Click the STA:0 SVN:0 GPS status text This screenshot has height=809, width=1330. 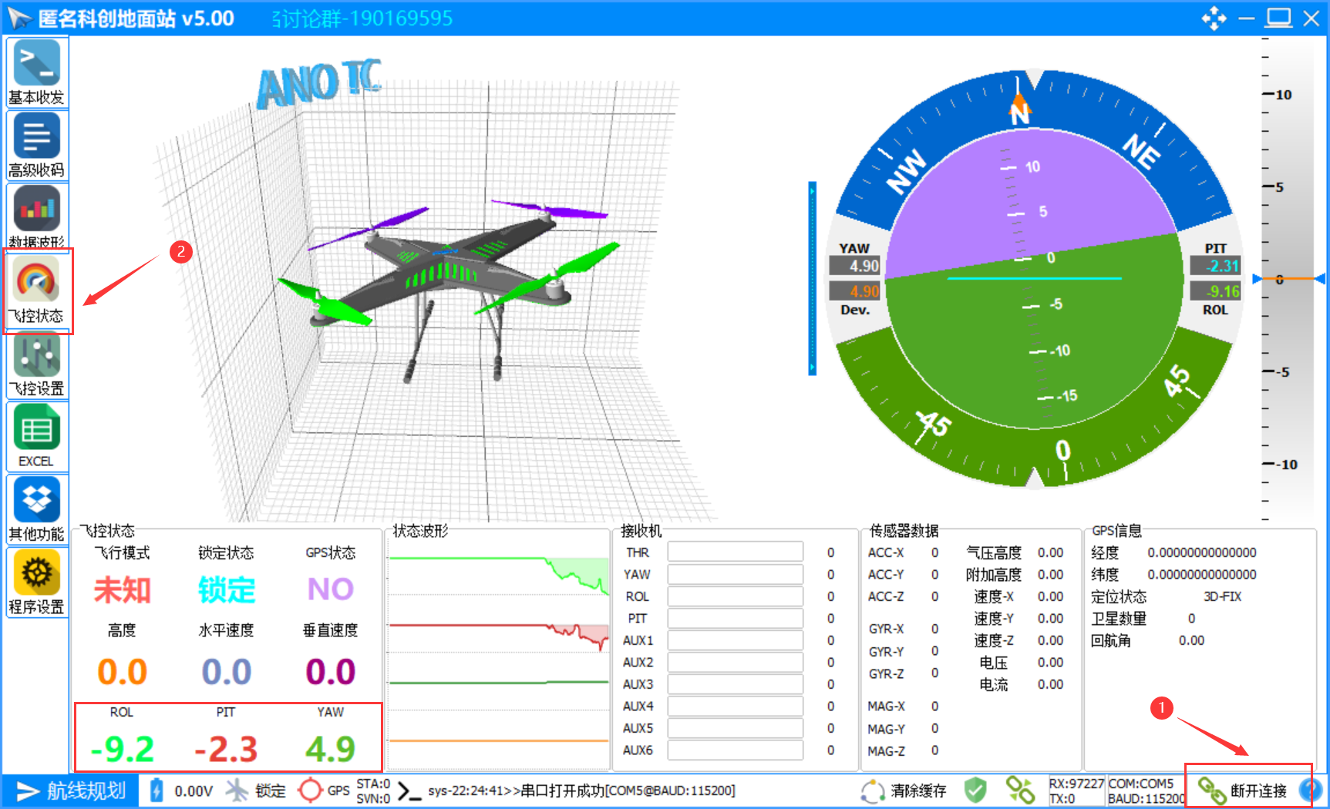tap(374, 791)
